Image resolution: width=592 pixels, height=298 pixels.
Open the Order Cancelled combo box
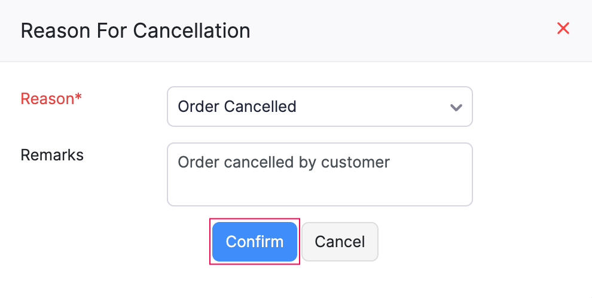(319, 107)
